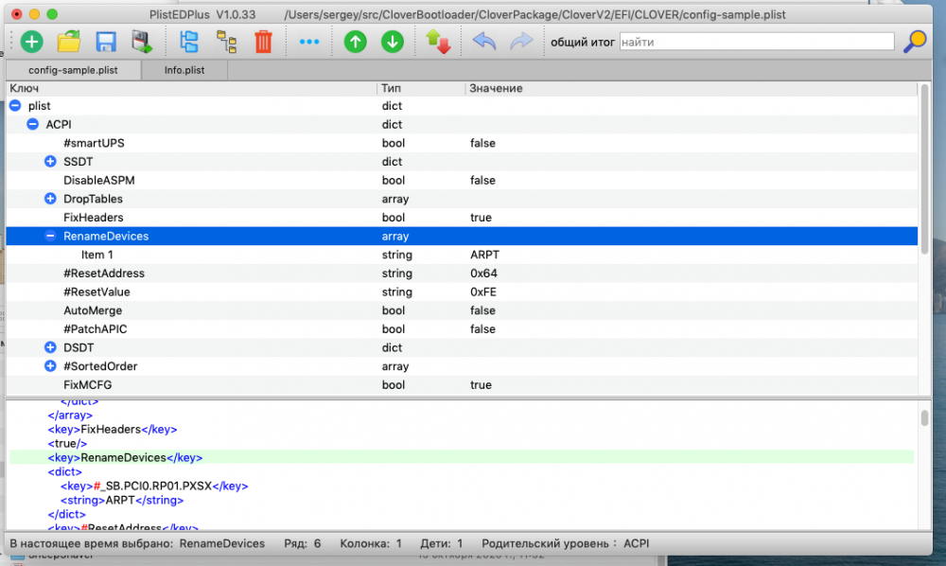Switch to the Info.plist tab
This screenshot has width=946, height=566.
pos(184,70)
